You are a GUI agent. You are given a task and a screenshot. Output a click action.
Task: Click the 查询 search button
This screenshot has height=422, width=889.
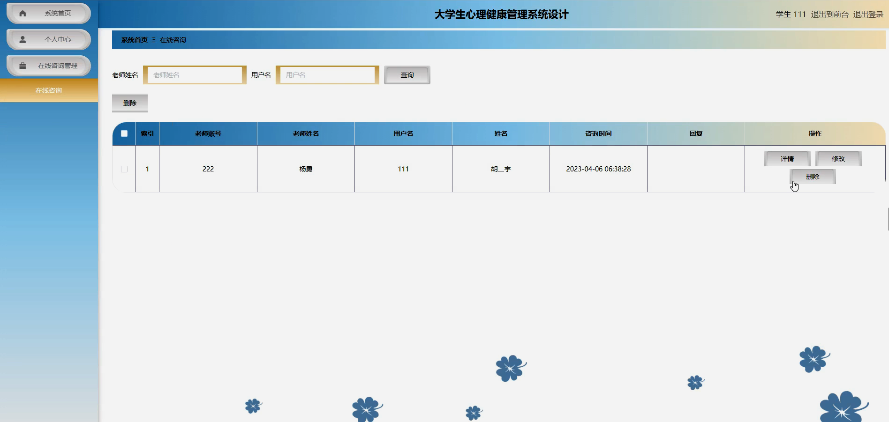(x=407, y=75)
